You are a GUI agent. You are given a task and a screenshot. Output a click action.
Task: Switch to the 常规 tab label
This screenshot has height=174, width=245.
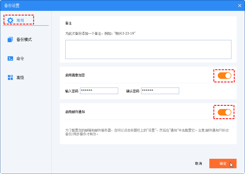click(x=20, y=20)
